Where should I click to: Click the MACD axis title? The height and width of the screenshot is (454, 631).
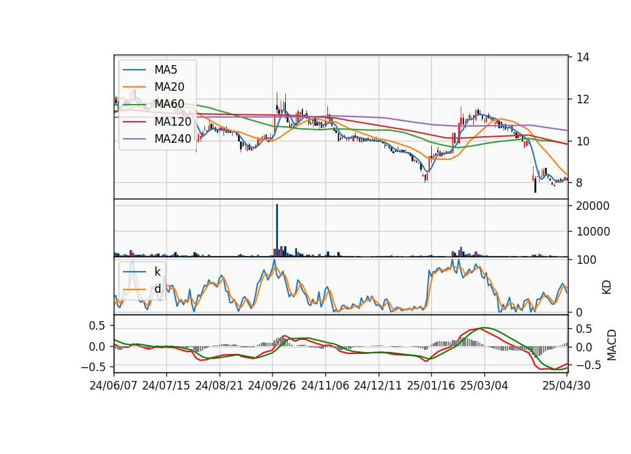pyautogui.click(x=612, y=345)
